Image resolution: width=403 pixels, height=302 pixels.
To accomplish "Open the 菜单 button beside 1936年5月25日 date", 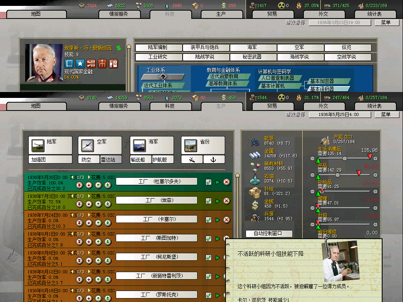I will coord(385,115).
